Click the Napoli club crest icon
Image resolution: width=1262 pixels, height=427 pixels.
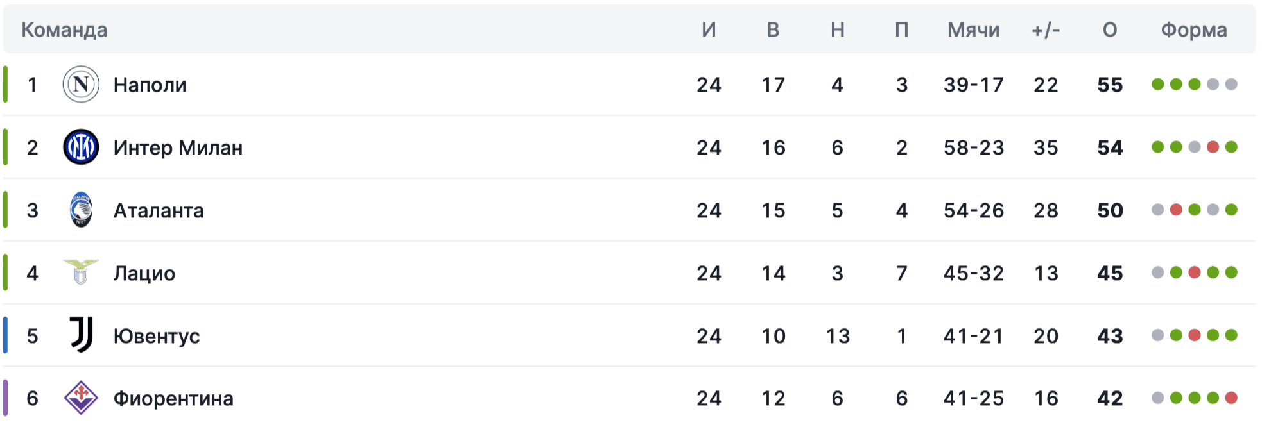click(81, 85)
